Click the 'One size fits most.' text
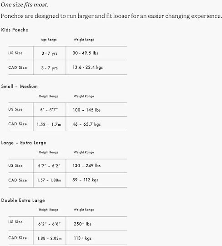 25,5
